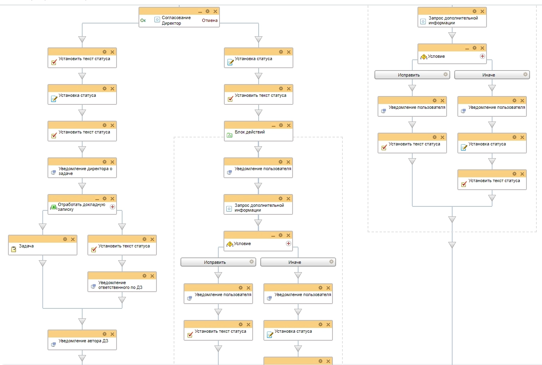The height and width of the screenshot is (365, 542).
Task: Collapse the Отработать докладную записку node
Action: tap(97, 199)
